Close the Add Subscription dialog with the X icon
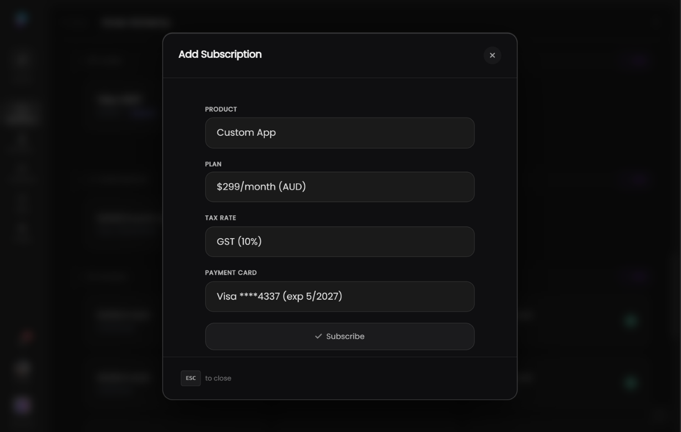681x432 pixels. [x=492, y=55]
